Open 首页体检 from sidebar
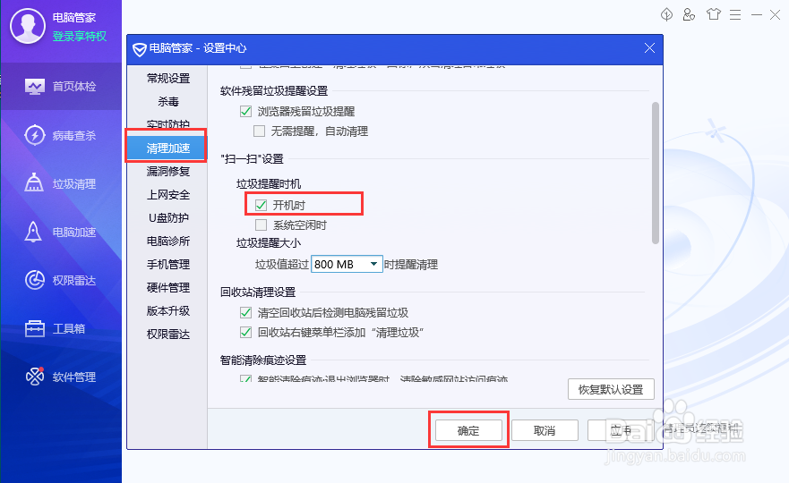This screenshot has width=789, height=483. click(x=60, y=87)
